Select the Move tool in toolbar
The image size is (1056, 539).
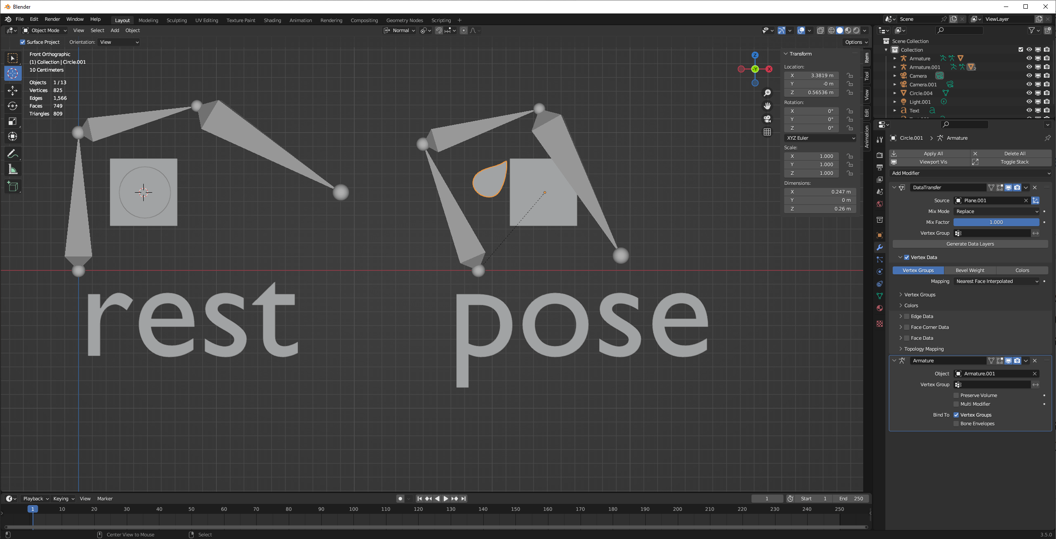coord(13,90)
